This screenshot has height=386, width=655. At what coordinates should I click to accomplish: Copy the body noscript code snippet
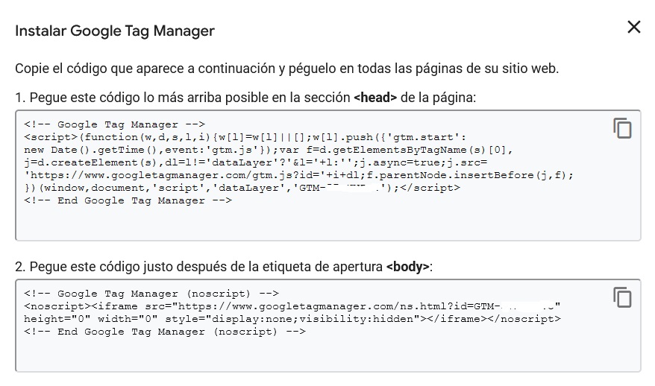coord(622,297)
